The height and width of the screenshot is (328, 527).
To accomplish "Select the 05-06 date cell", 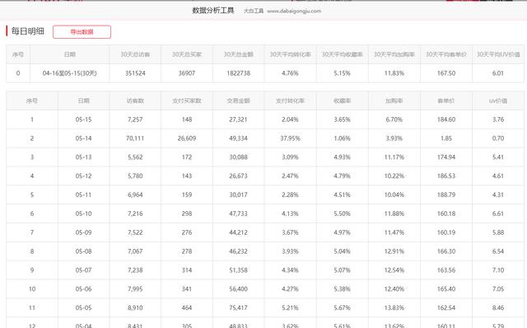I will (x=83, y=289).
